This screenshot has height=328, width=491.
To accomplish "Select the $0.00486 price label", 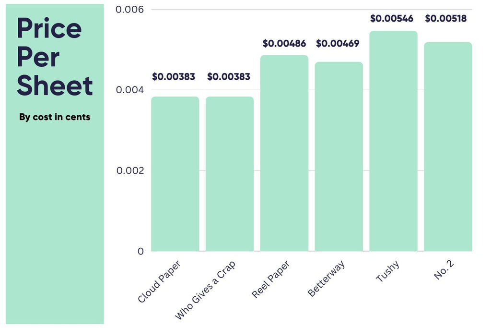I will click(x=284, y=44).
